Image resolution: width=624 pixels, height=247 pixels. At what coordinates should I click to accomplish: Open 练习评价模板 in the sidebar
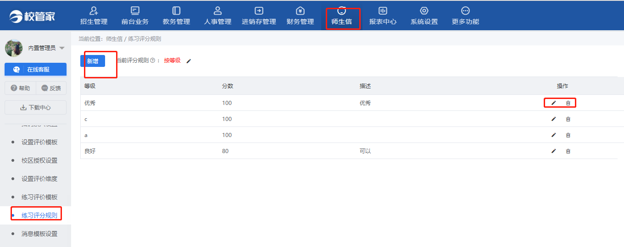pyautogui.click(x=39, y=197)
